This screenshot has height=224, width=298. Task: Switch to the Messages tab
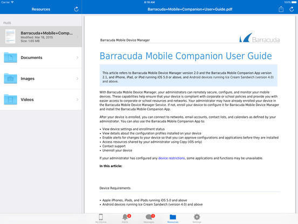click(x=149, y=218)
